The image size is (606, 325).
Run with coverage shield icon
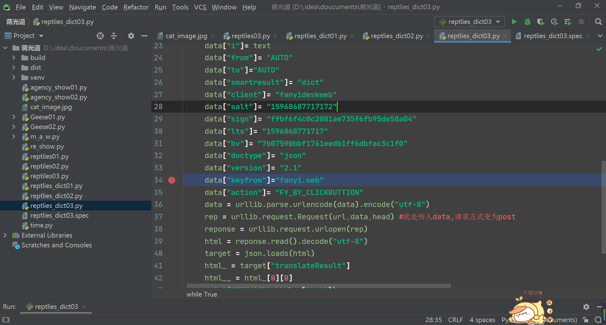(541, 22)
